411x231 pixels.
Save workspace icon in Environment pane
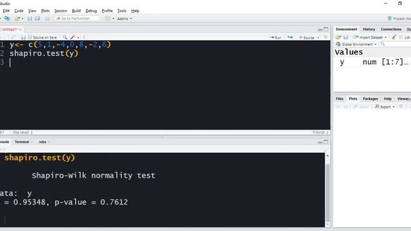(345, 37)
